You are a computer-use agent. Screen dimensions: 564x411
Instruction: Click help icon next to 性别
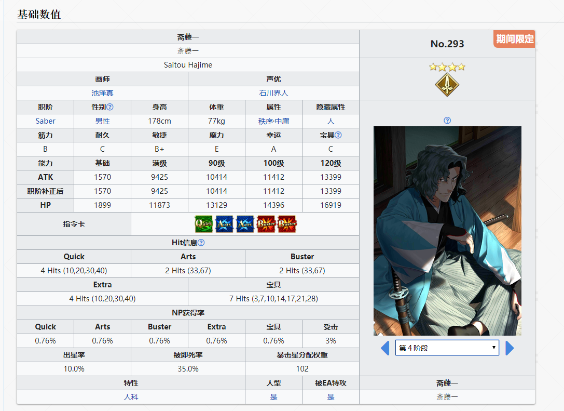[110, 107]
